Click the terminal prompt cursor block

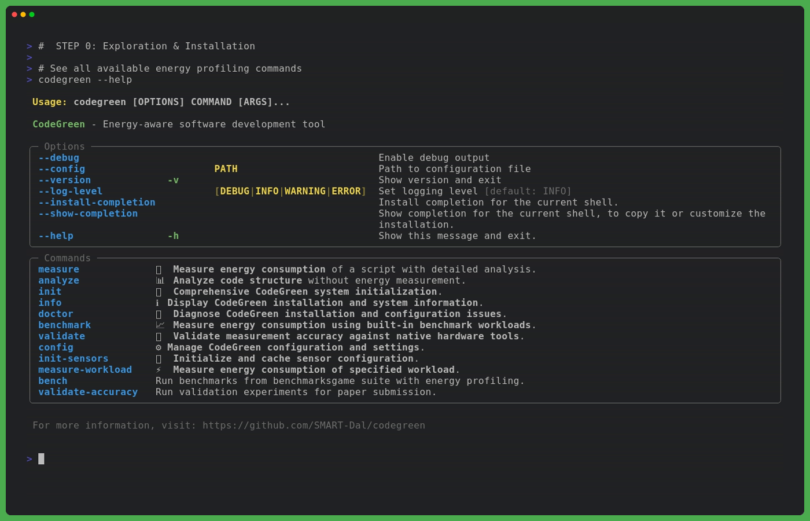41,459
